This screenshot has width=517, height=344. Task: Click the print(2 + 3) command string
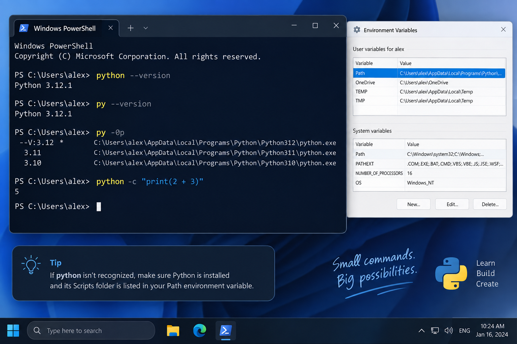[172, 182]
